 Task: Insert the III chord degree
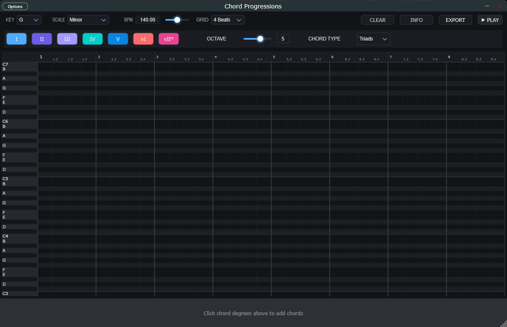coord(67,39)
